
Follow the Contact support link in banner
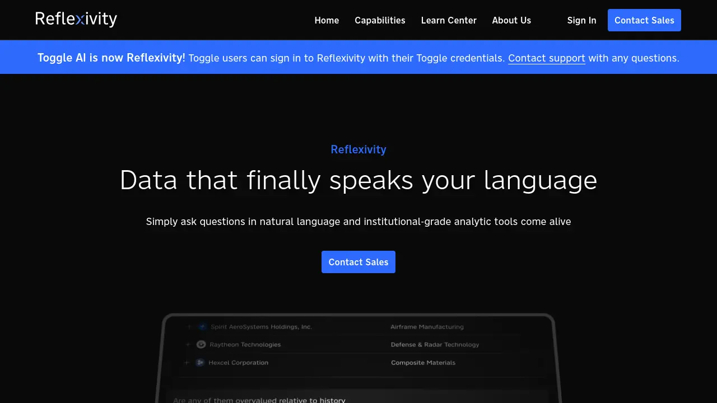547,58
